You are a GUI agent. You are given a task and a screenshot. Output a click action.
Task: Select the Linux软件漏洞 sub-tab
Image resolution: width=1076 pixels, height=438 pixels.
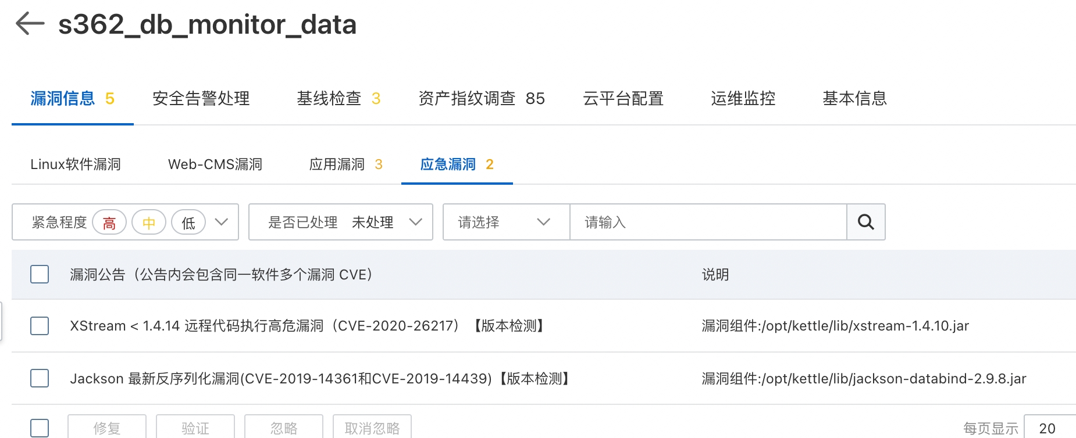click(x=75, y=164)
